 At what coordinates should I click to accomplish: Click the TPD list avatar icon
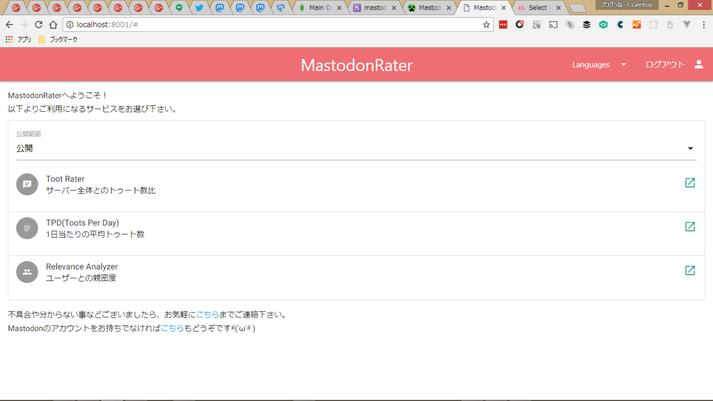point(27,228)
